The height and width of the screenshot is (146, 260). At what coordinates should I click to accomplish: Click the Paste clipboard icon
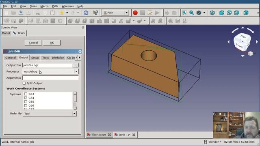(x=52, y=13)
